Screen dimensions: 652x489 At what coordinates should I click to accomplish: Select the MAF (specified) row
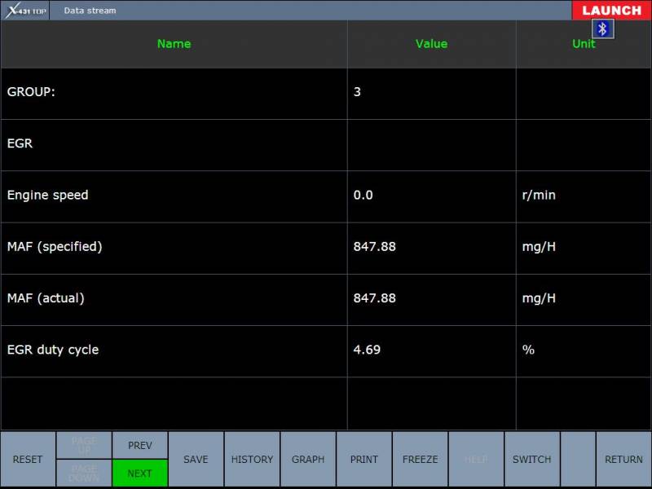click(x=174, y=247)
